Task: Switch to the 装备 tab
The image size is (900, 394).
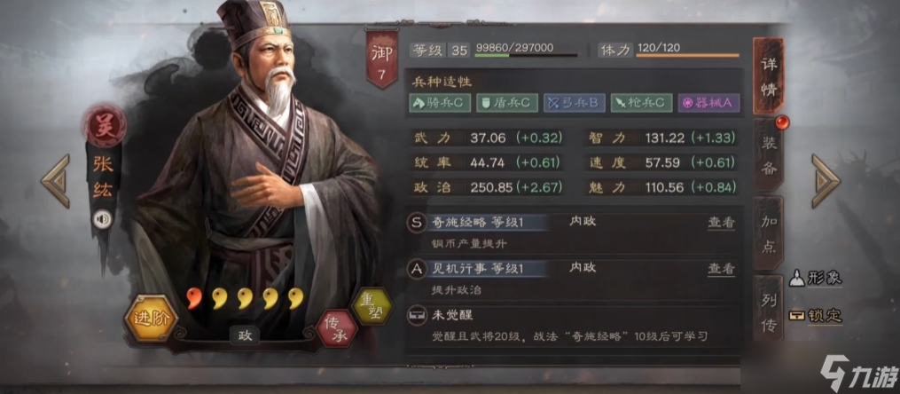Action: point(769,155)
